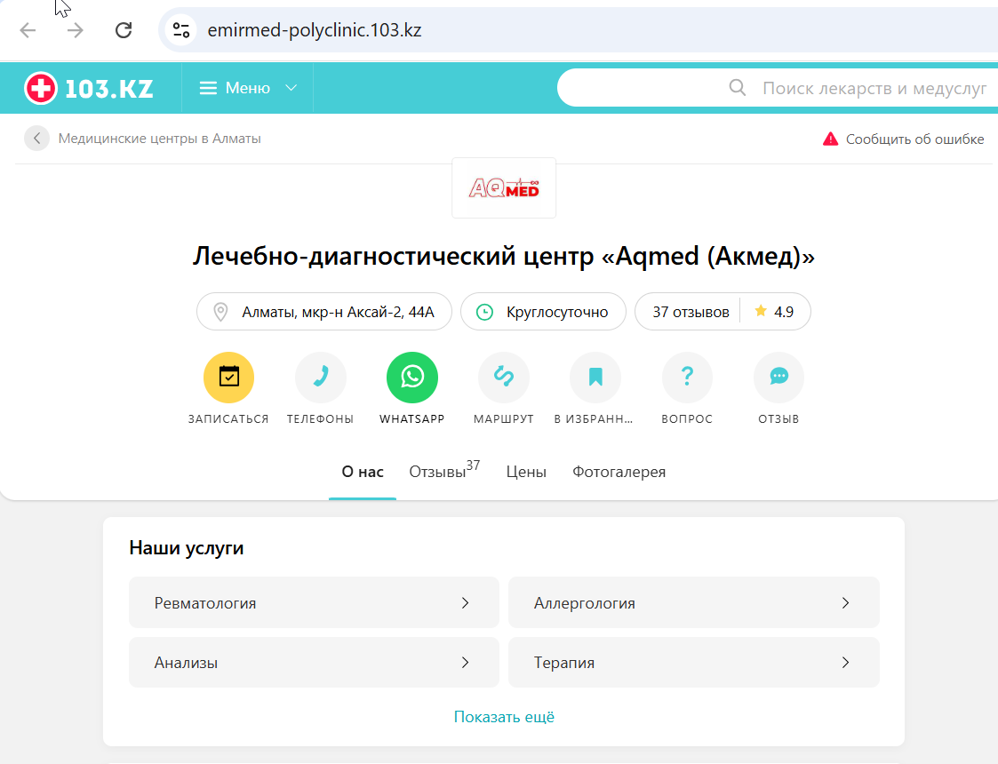The image size is (998, 764).
Task: Open the green WhatsApp icon
Action: pyautogui.click(x=412, y=378)
